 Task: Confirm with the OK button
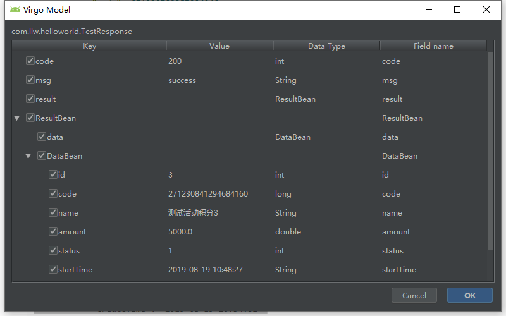click(x=469, y=295)
